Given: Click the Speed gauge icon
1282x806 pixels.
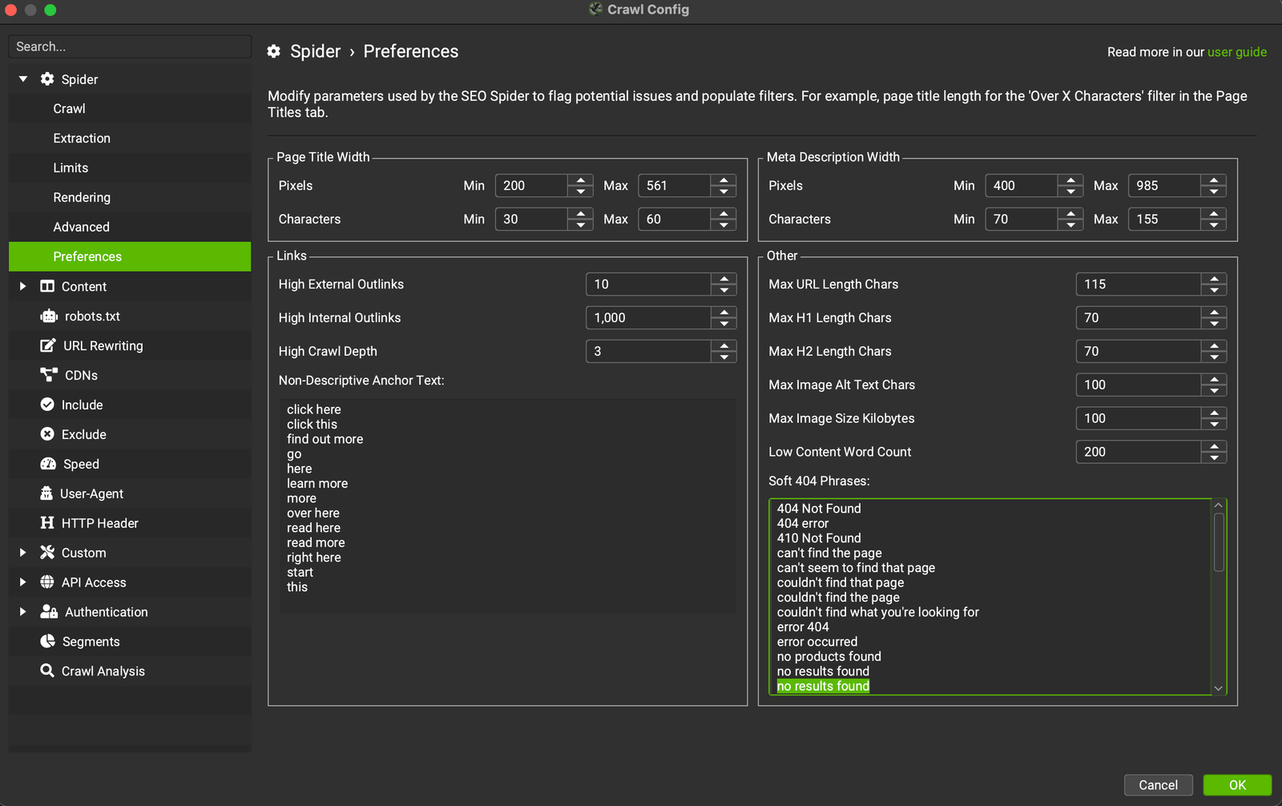Looking at the screenshot, I should coord(48,464).
